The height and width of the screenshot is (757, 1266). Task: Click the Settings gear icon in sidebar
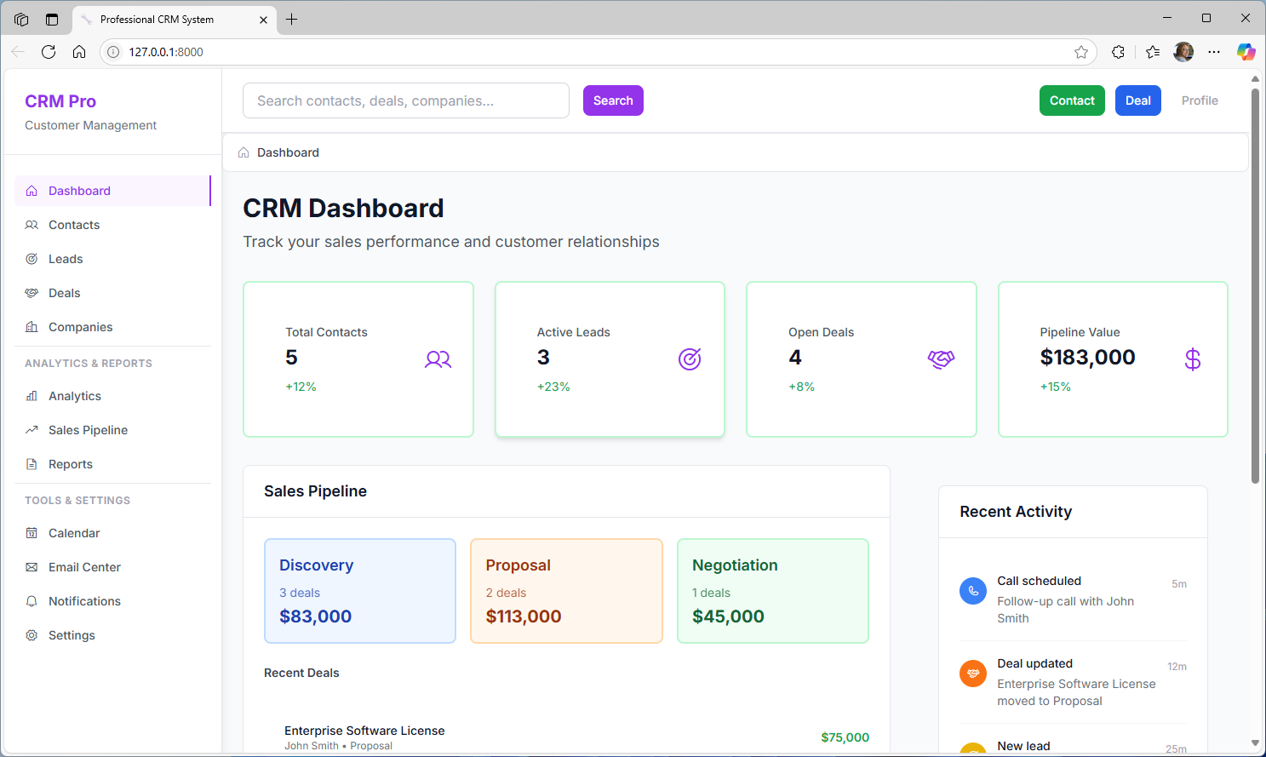click(x=32, y=635)
